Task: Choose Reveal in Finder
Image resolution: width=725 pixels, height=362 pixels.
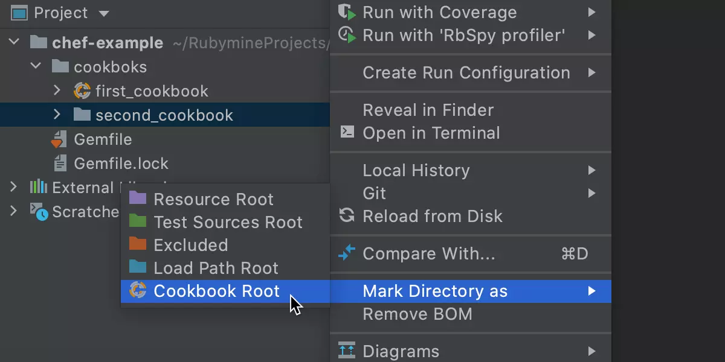Action: coord(471,110)
